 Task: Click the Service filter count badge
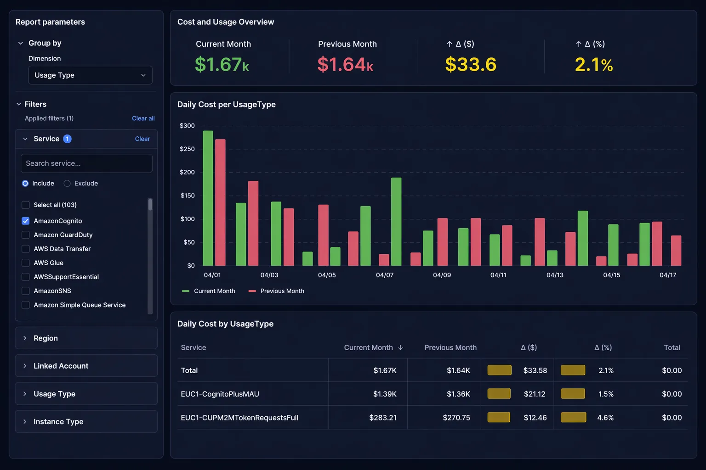[67, 139]
